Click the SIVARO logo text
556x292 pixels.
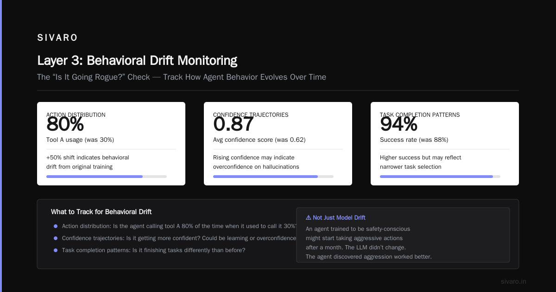click(57, 38)
